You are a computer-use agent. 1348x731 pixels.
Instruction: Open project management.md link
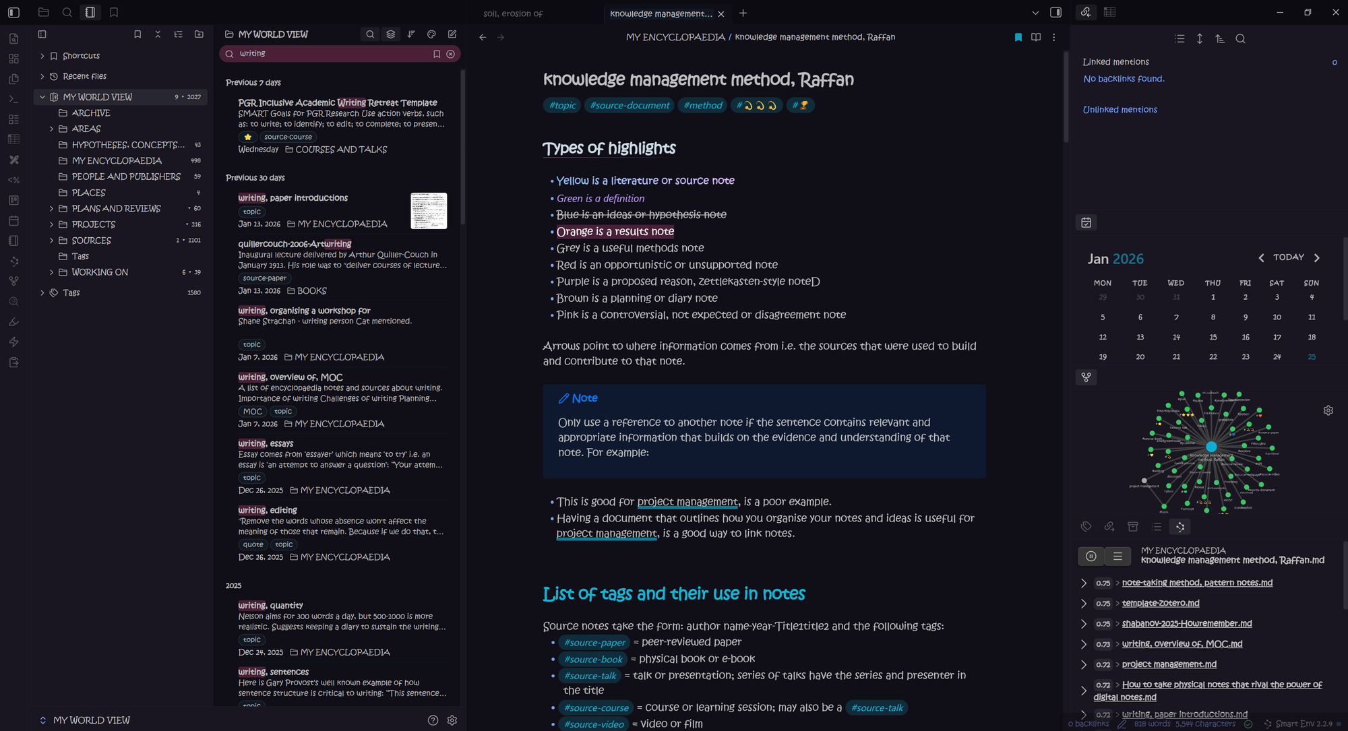tap(1169, 664)
